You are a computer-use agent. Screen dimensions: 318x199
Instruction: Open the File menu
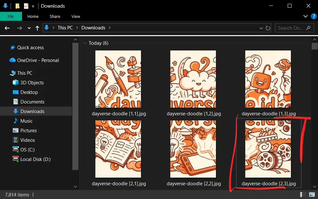[x=11, y=16]
